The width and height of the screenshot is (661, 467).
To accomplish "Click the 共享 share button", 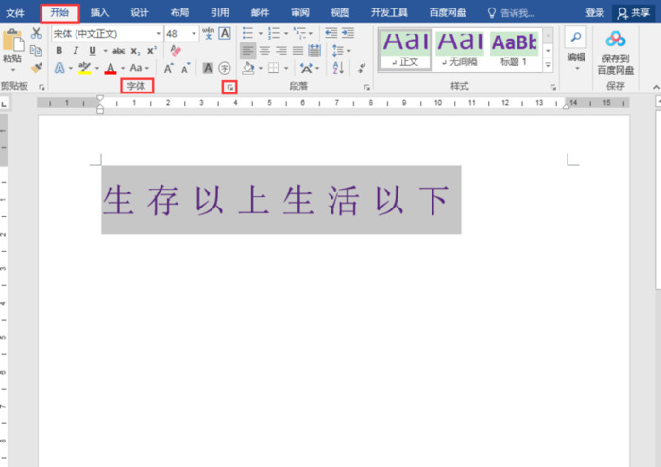I will 634,13.
